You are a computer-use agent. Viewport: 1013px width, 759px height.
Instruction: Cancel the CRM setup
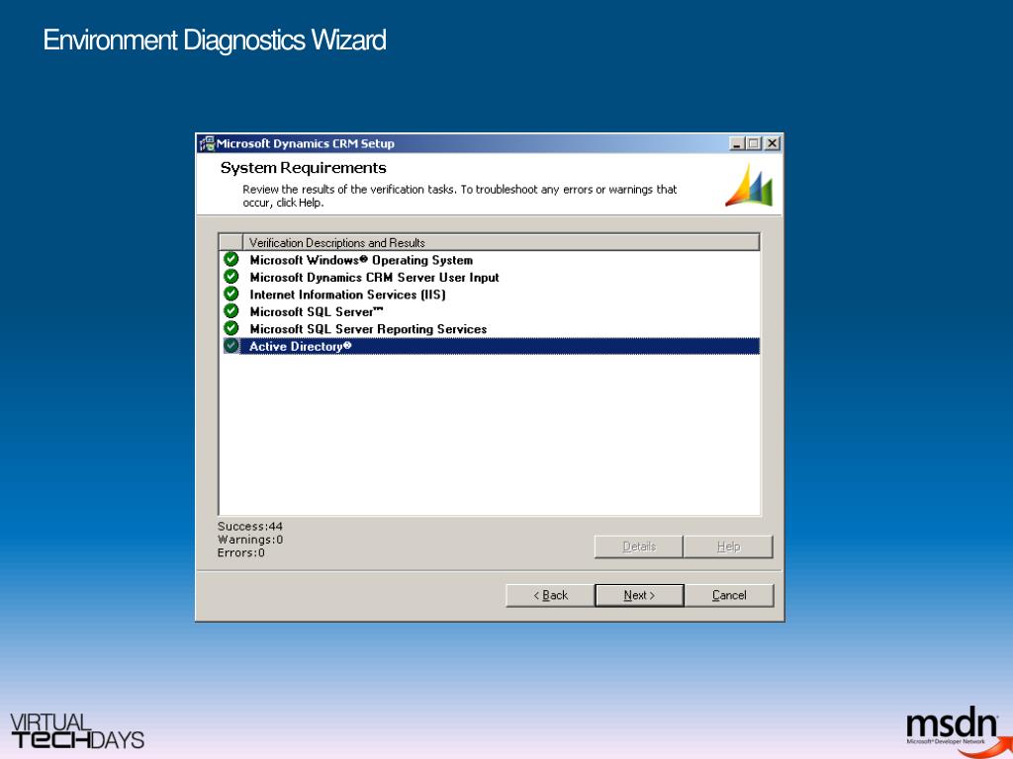click(729, 595)
